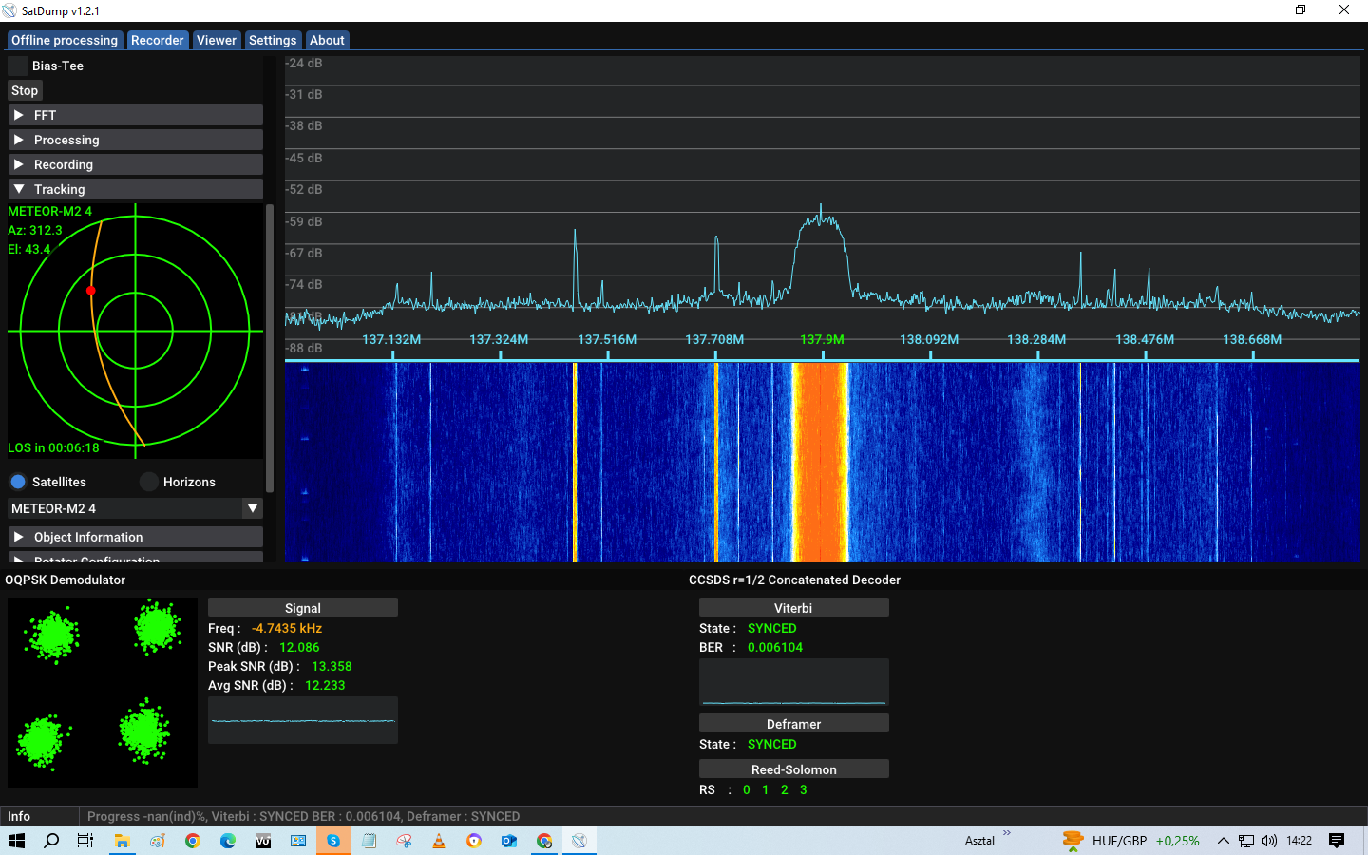
Task: Click the LOS in 00:06:18 text
Action: point(53,447)
